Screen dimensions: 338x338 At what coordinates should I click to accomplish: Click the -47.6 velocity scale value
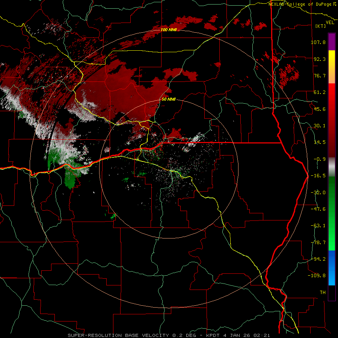coord(318,209)
